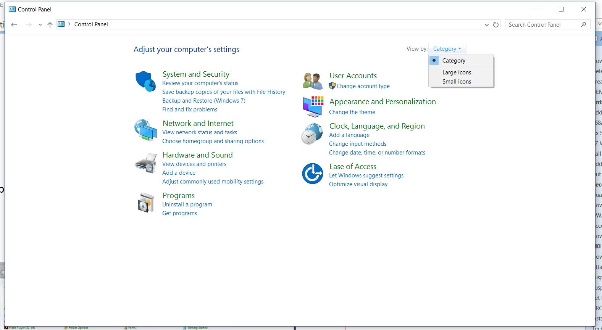Open Appearance and Personalization monitor icon
Image resolution: width=602 pixels, height=330 pixels.
click(313, 106)
